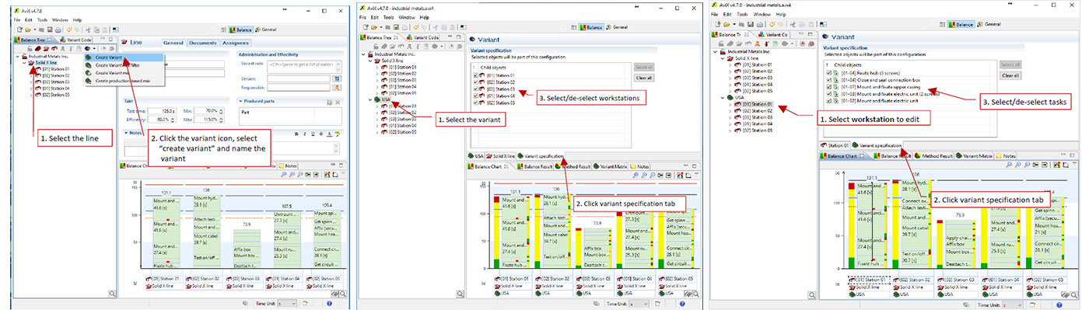Toggle Mount and fixate electric unit (2 screws) checkbox
The image size is (1082, 310).
[828, 94]
